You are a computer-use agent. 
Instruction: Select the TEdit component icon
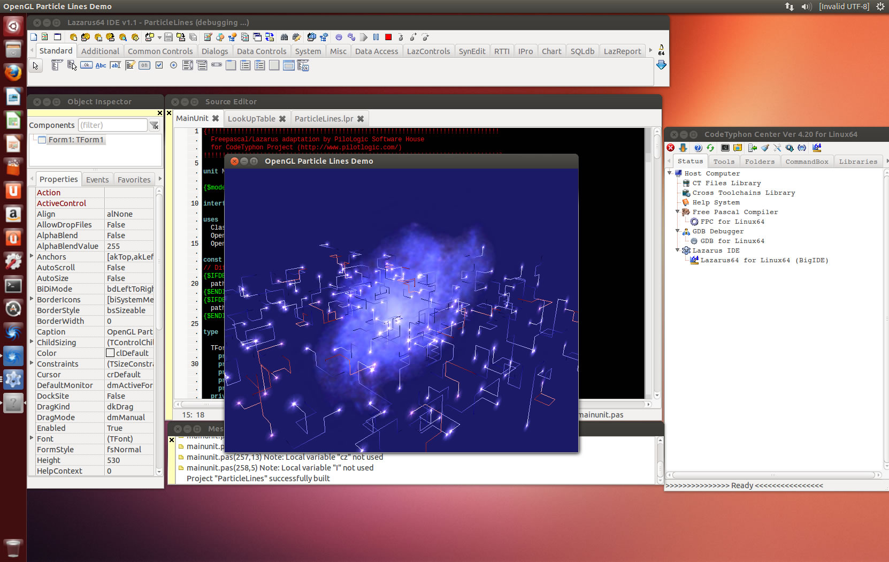pos(115,65)
